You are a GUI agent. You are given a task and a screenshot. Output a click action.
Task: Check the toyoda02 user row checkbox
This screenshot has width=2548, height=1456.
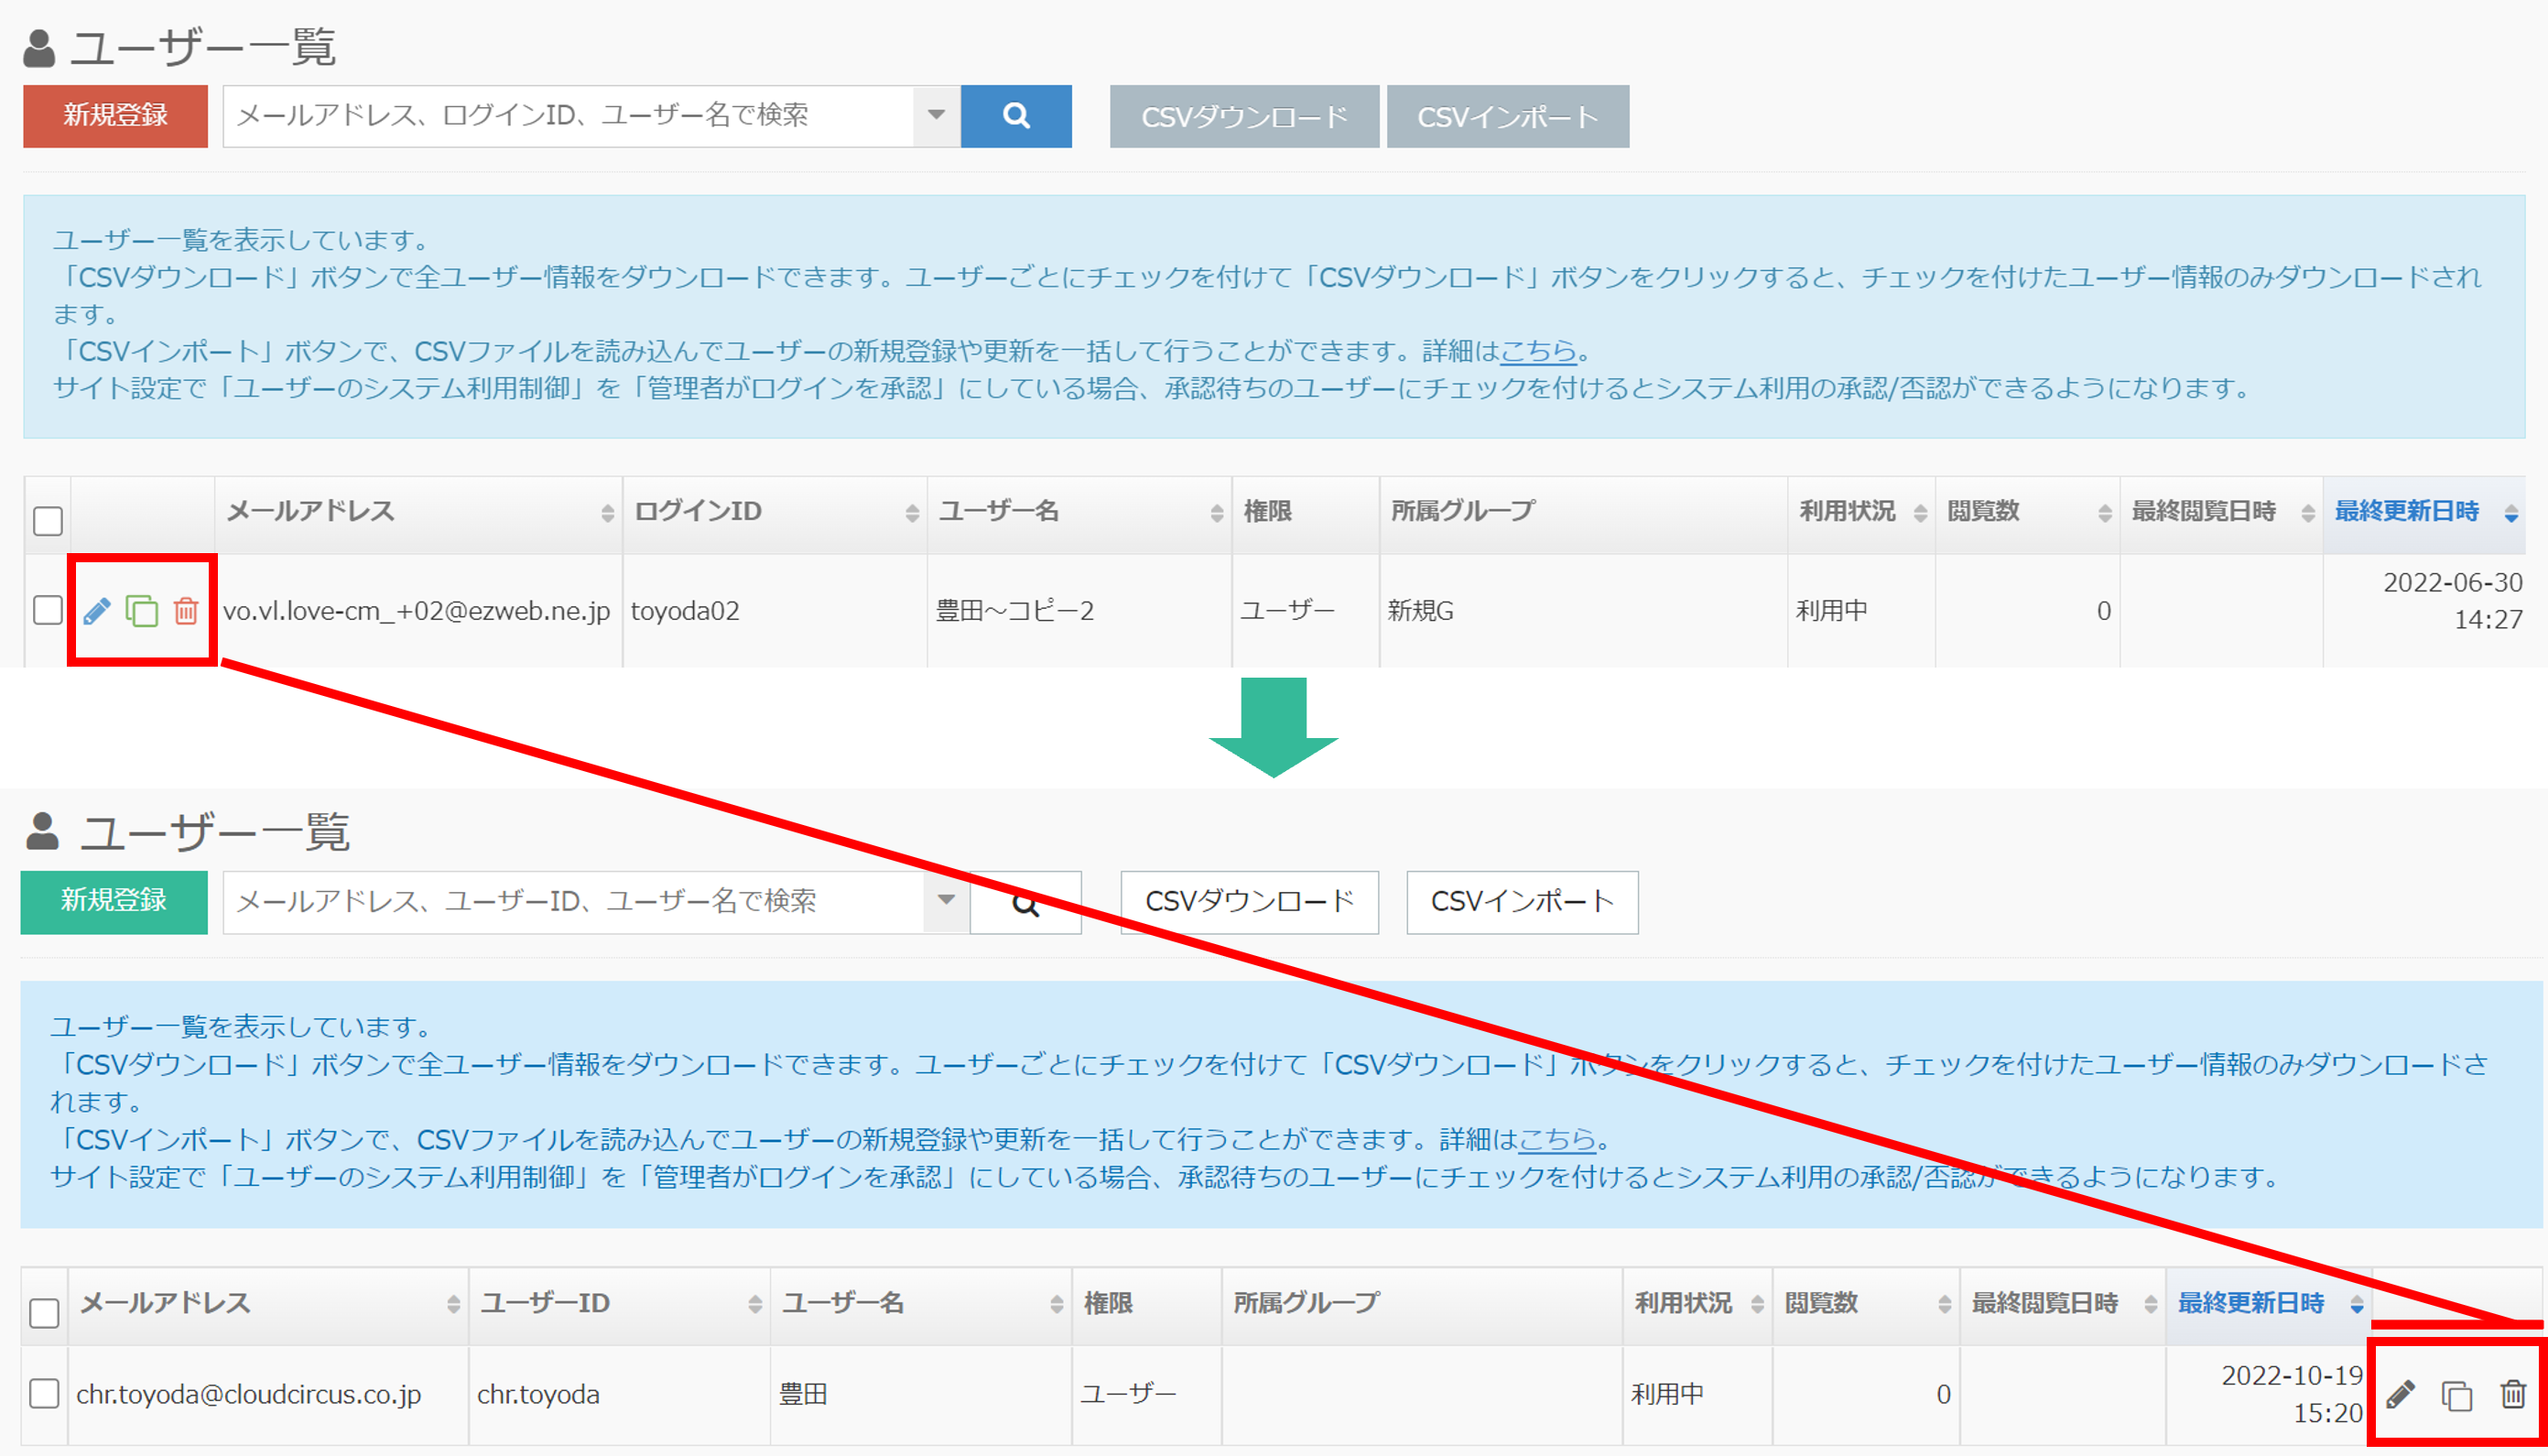tap(48, 610)
